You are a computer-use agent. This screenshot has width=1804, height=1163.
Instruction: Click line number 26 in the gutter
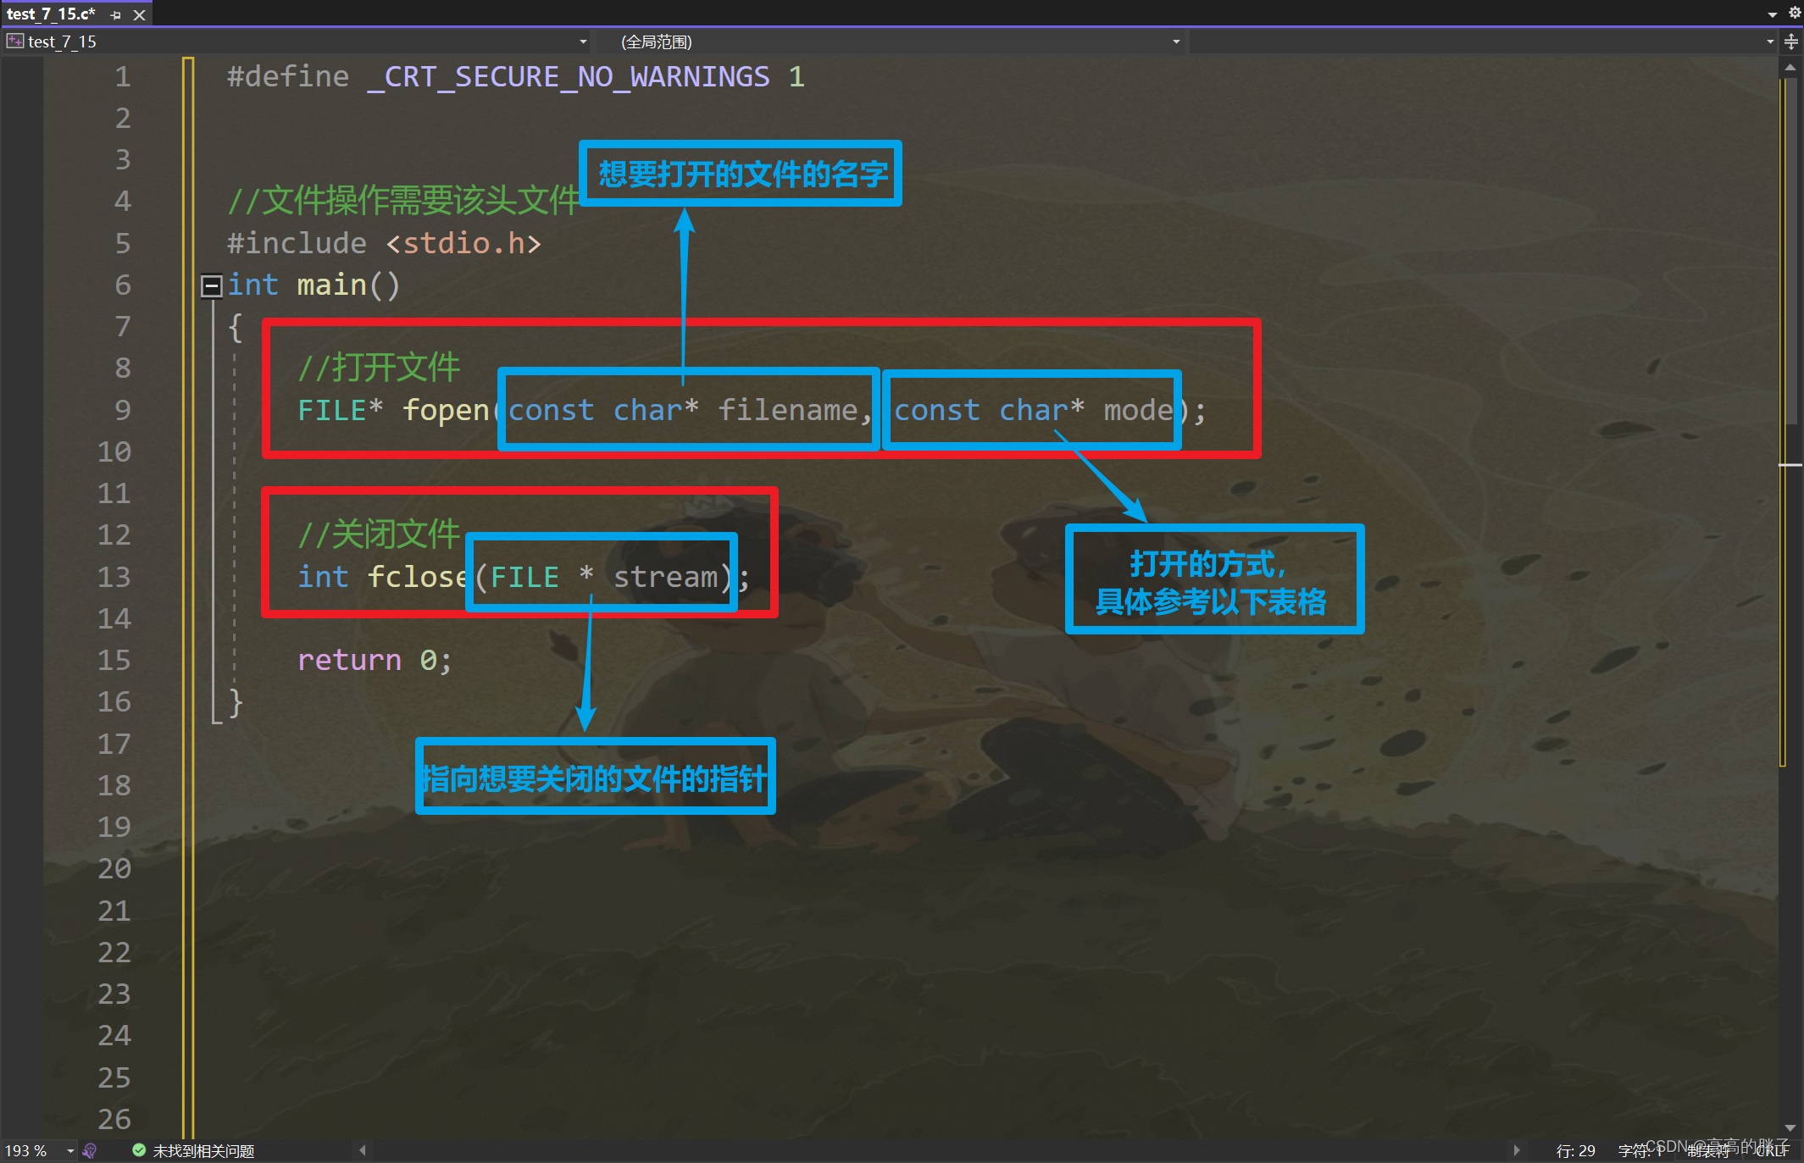pyautogui.click(x=114, y=1120)
